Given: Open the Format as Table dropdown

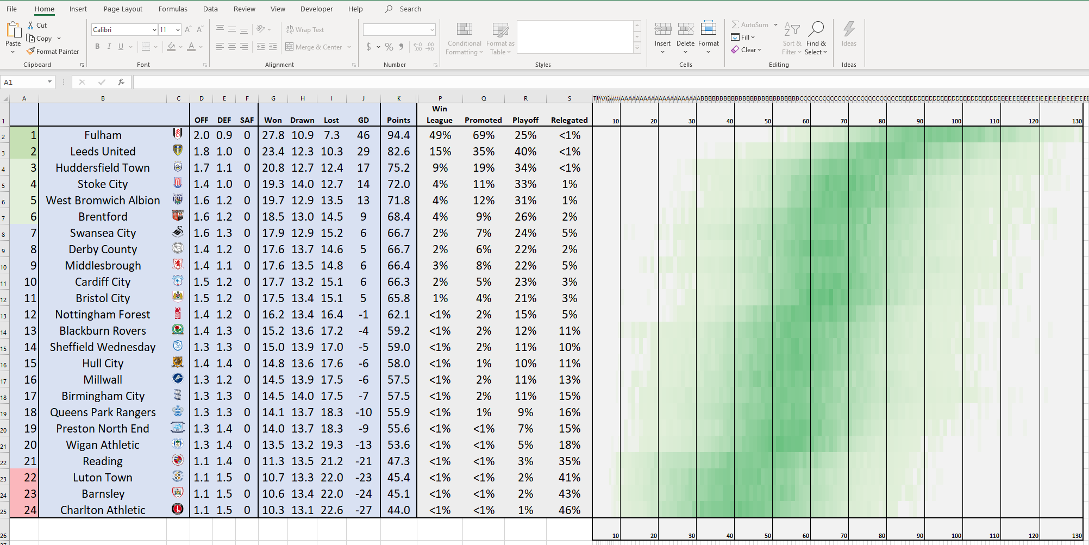Looking at the screenshot, I should 500,39.
